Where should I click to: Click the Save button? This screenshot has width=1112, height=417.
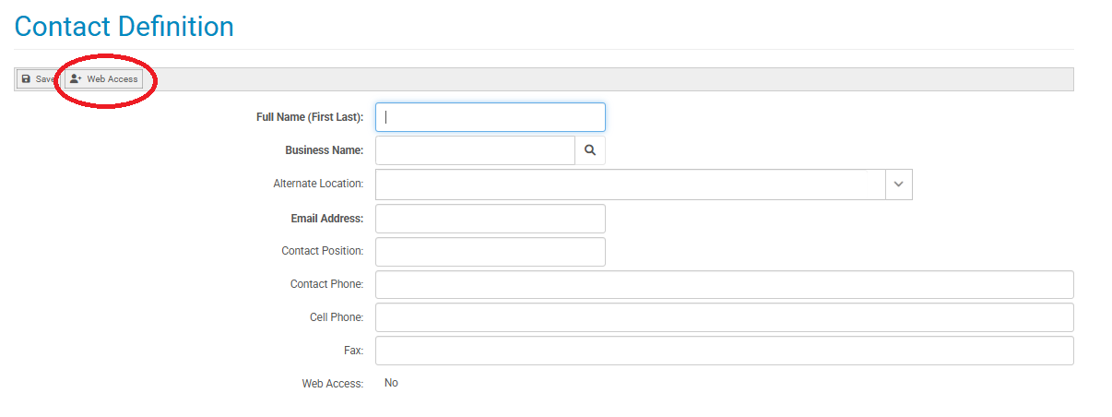pyautogui.click(x=38, y=79)
